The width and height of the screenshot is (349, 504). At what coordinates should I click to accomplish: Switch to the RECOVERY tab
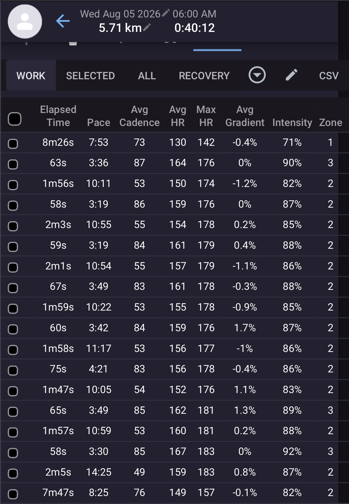coord(204,76)
